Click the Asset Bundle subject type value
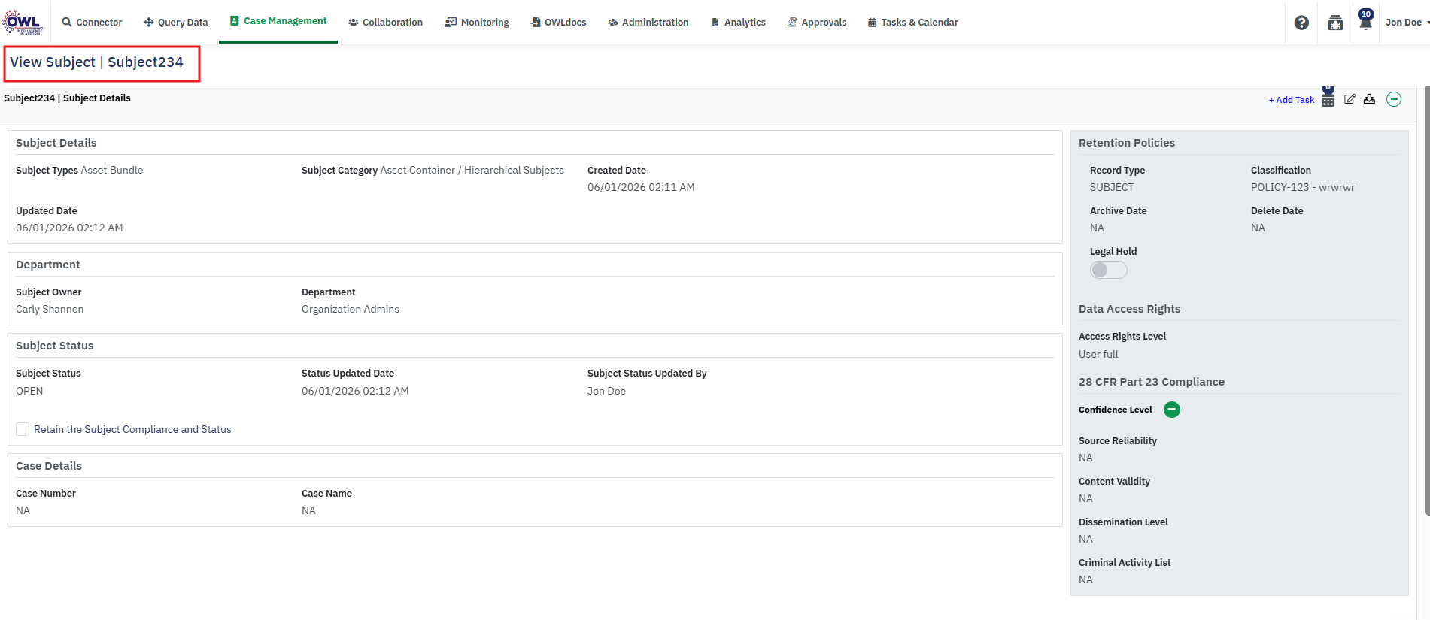This screenshot has height=620, width=1430. click(x=112, y=171)
